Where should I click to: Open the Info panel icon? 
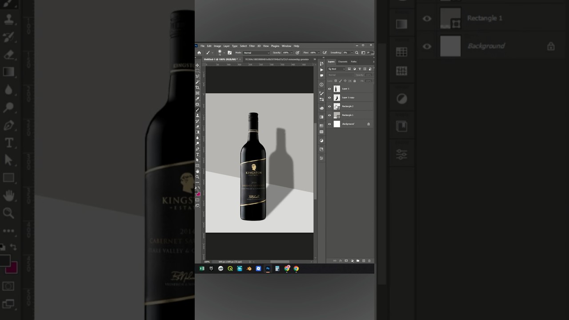tap(321, 84)
